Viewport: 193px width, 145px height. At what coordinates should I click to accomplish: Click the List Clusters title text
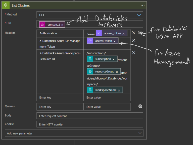click(x=21, y=6)
